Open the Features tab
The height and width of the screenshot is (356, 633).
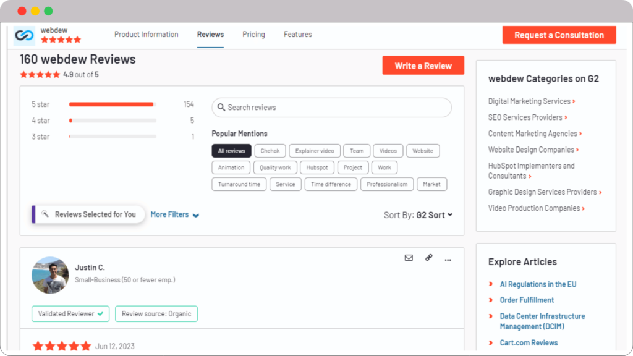point(297,35)
